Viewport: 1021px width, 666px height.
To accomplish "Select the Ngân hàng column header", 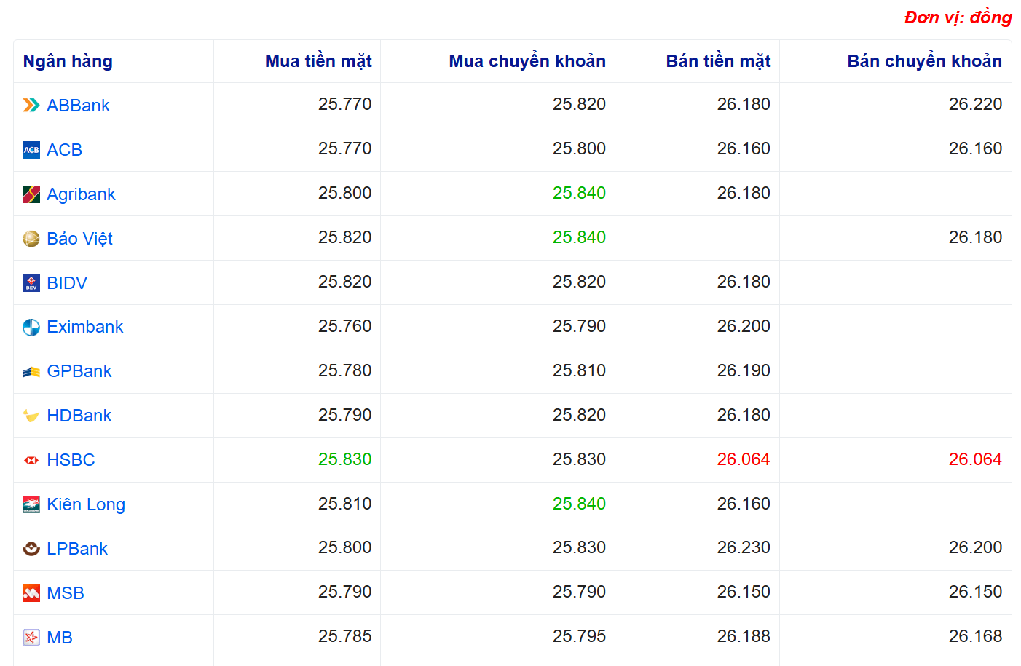I will (68, 61).
